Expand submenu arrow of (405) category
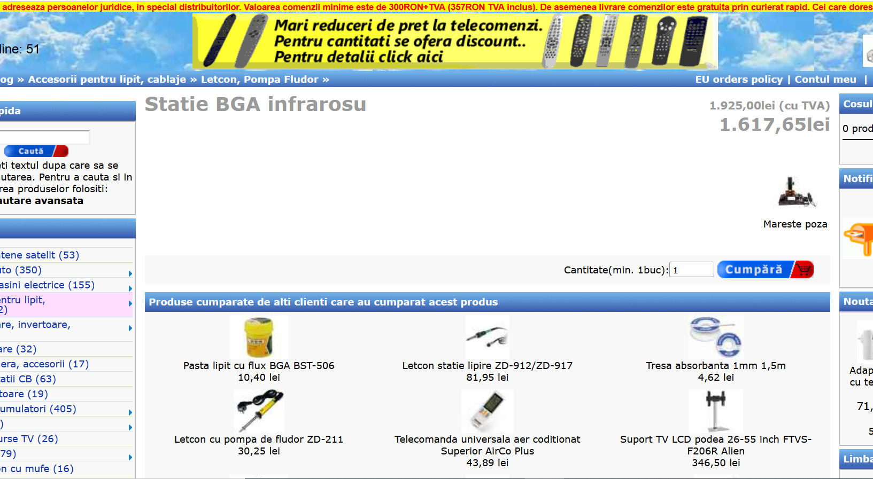 (x=130, y=412)
